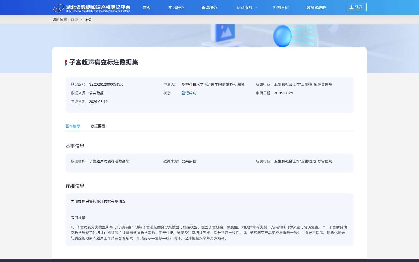Open the 运营服务 menu

(245, 8)
